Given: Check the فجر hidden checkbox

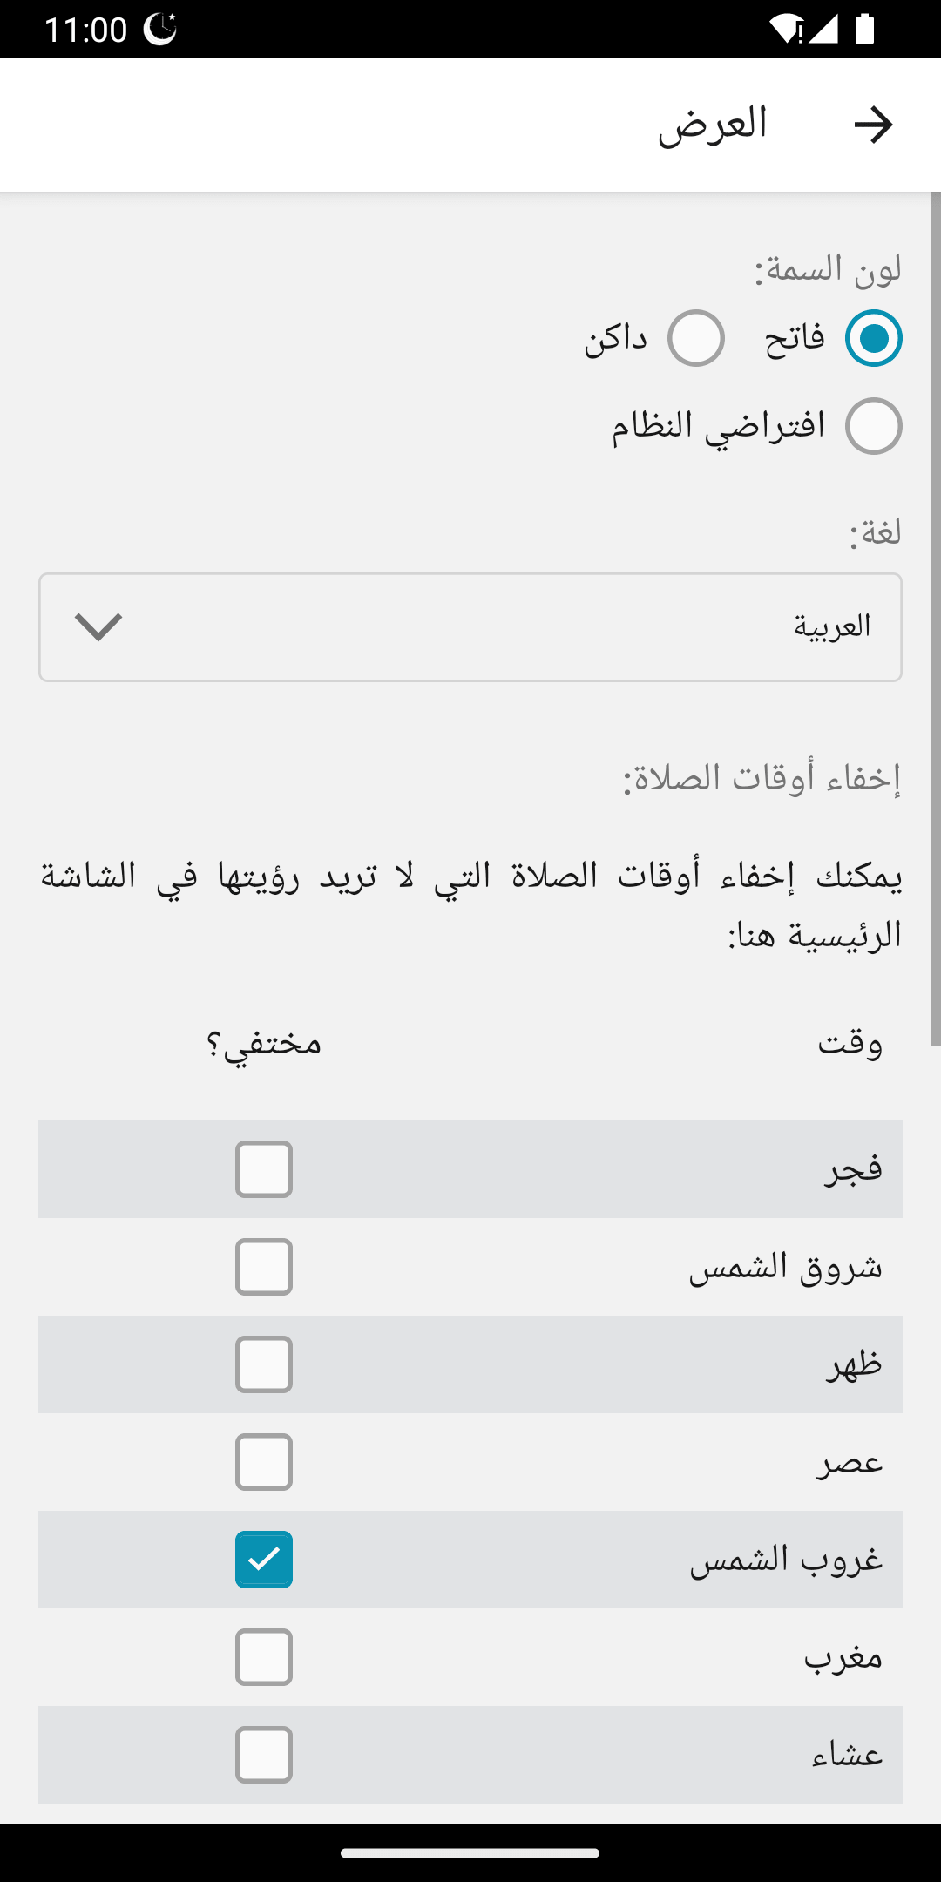Looking at the screenshot, I should (264, 1169).
